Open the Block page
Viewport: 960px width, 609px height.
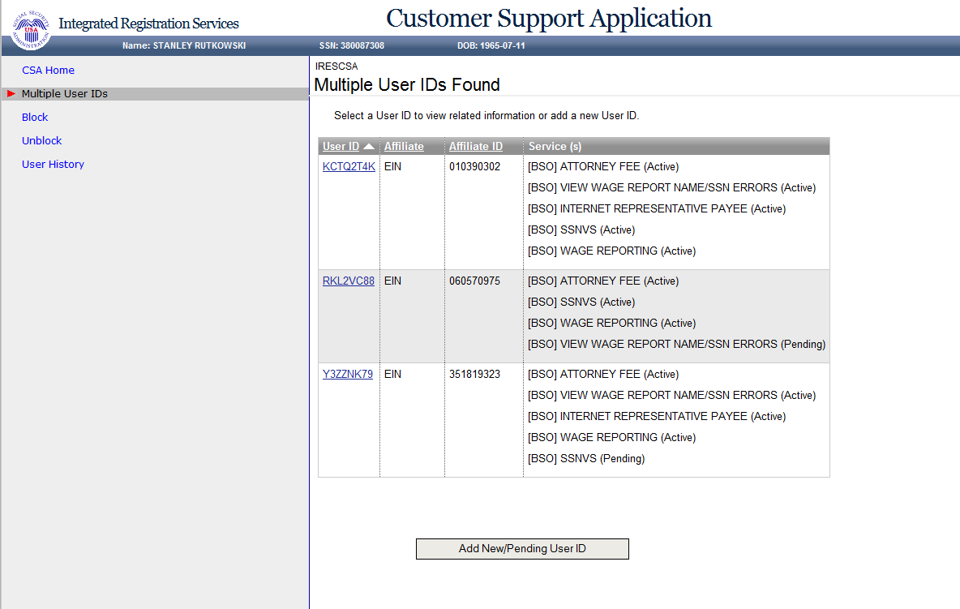(x=35, y=118)
